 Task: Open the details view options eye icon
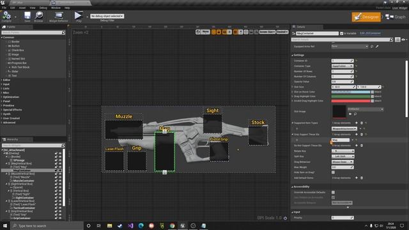pos(404,40)
